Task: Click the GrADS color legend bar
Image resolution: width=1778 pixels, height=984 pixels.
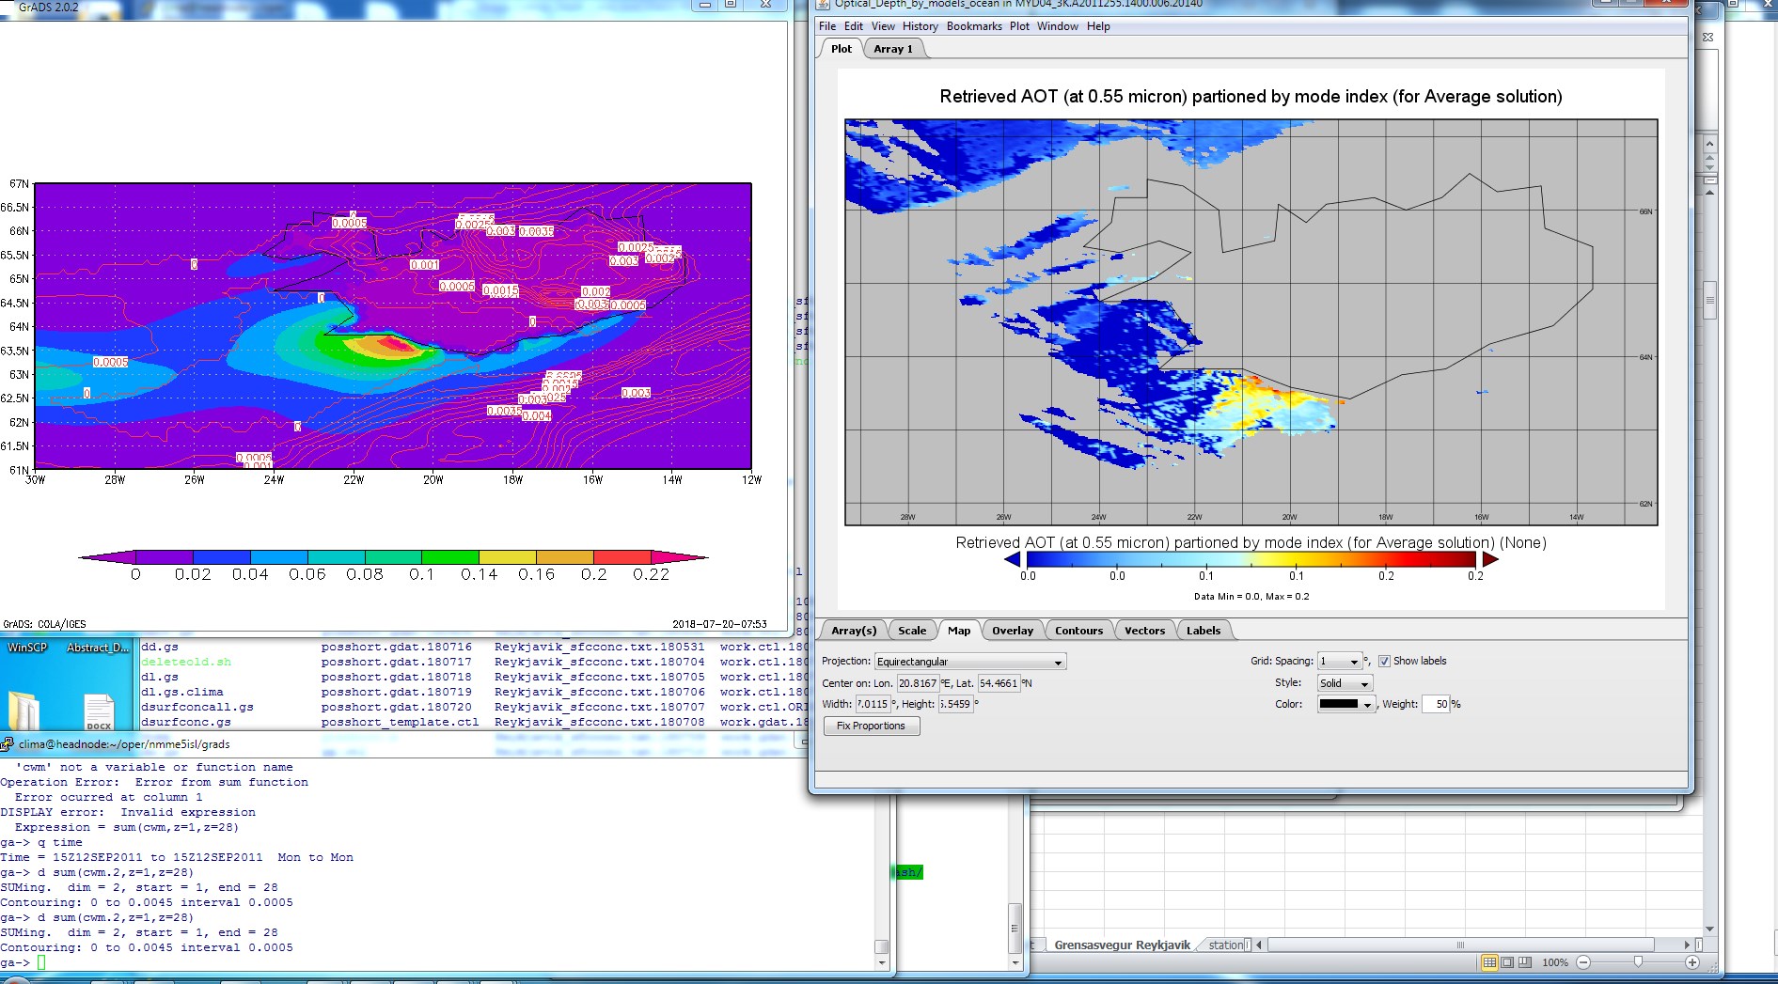Action: point(393,557)
